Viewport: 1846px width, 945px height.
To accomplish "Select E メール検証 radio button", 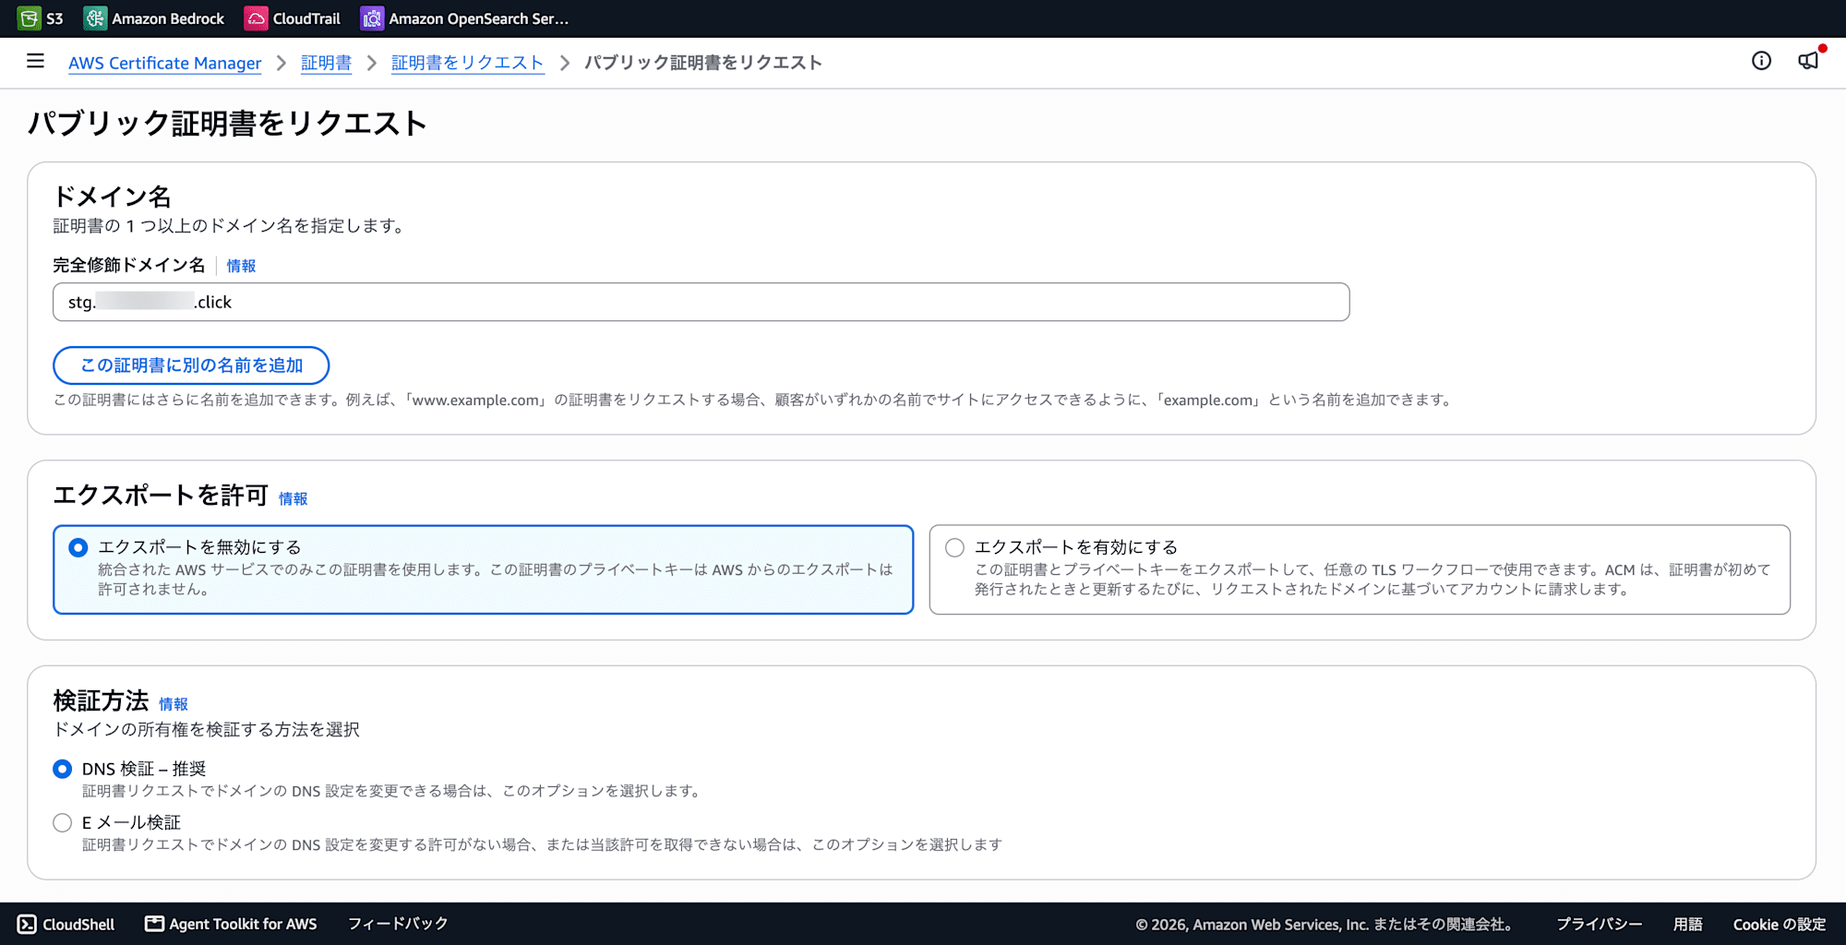I will 62,822.
